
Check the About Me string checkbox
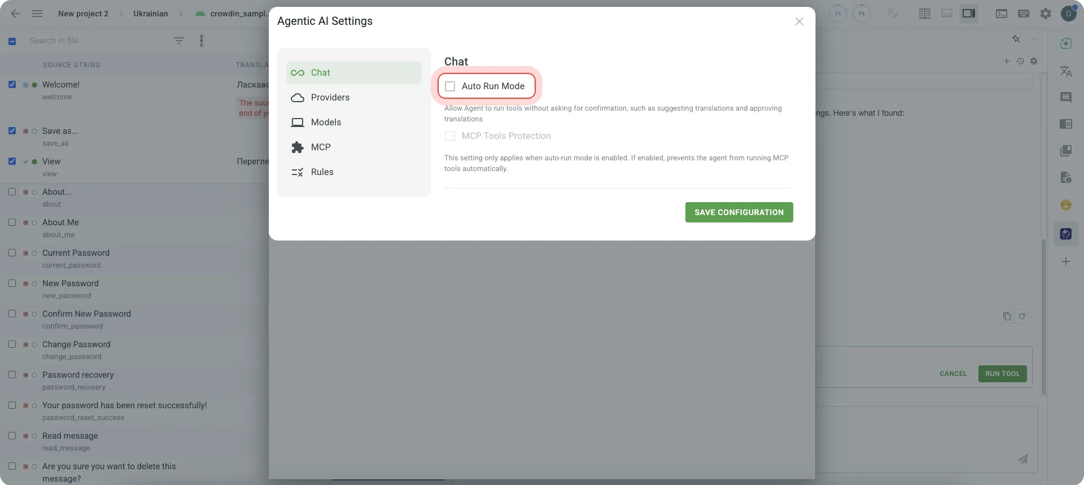click(x=12, y=222)
